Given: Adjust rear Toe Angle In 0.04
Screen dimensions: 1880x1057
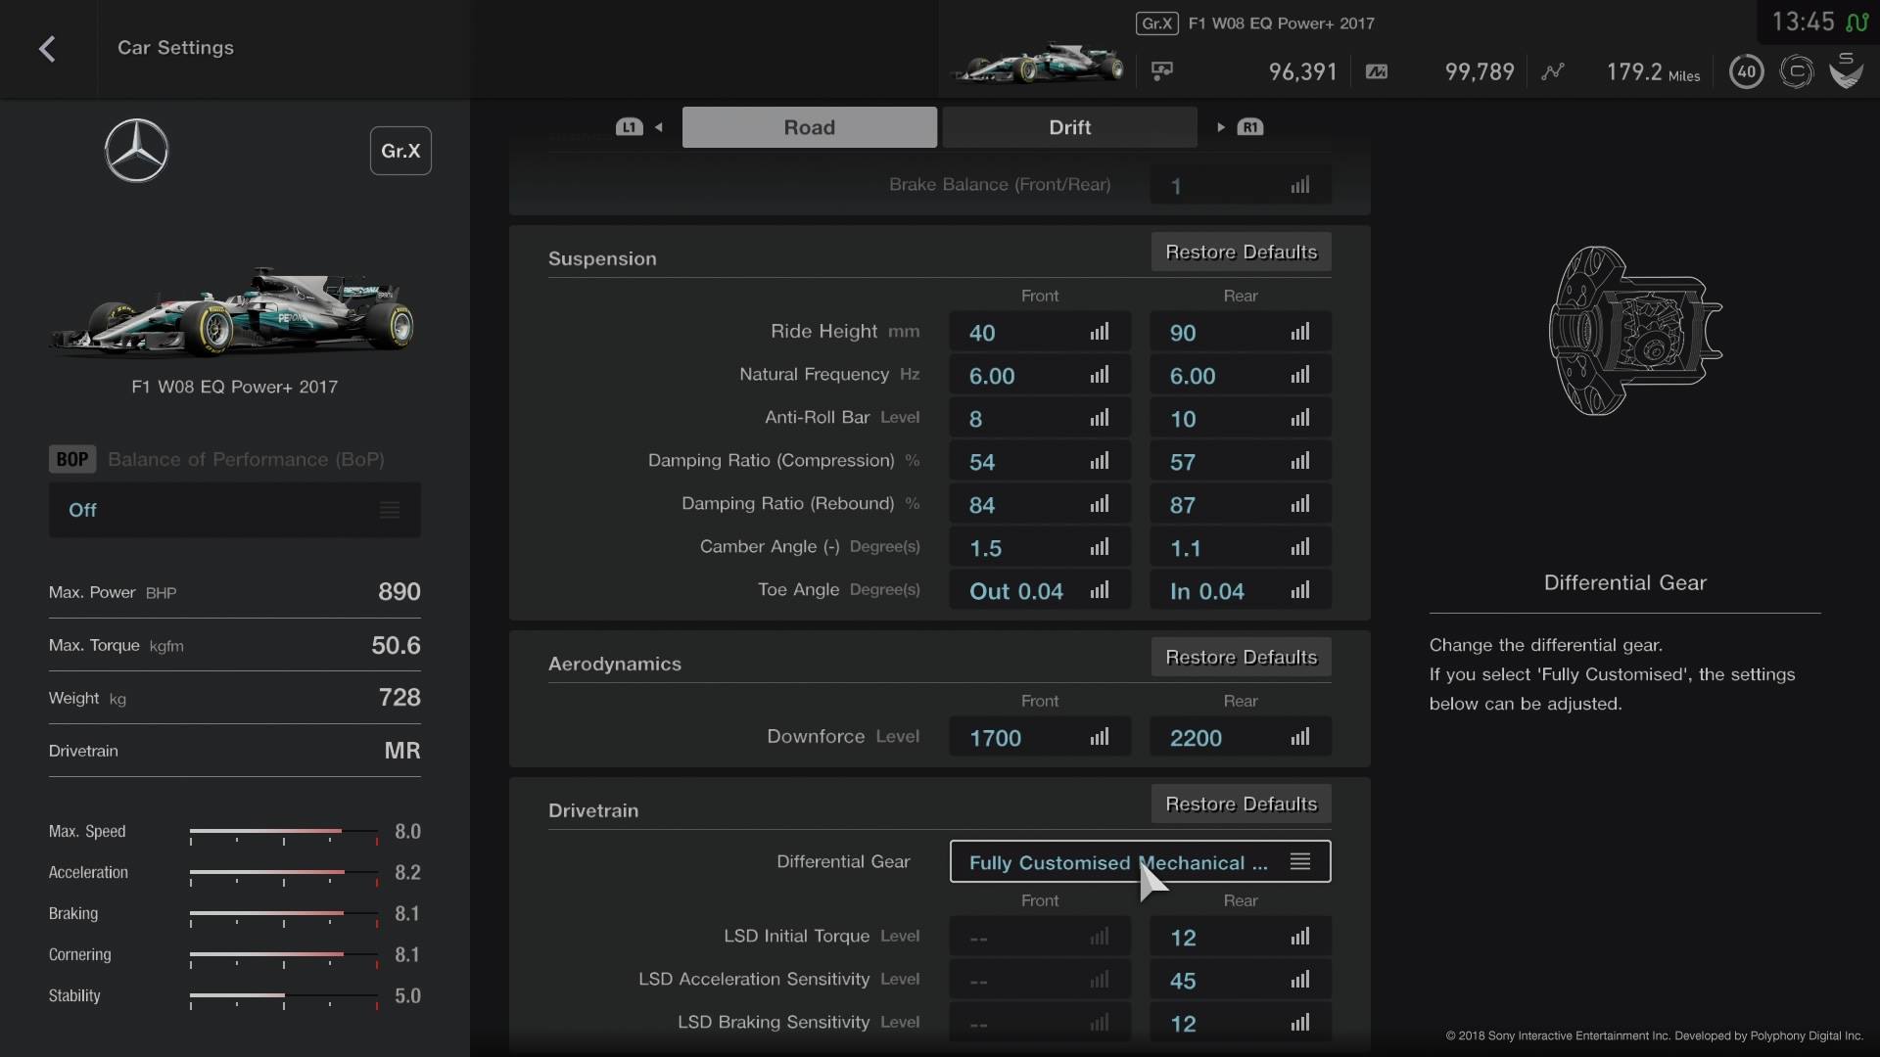Looking at the screenshot, I should (x=1240, y=590).
